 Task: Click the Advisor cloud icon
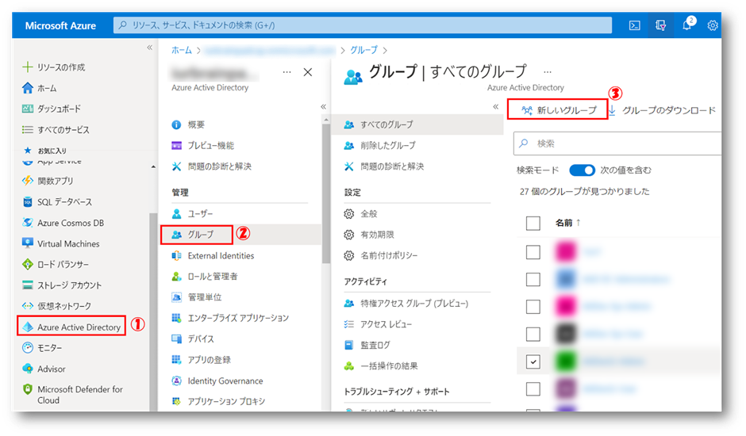point(28,369)
